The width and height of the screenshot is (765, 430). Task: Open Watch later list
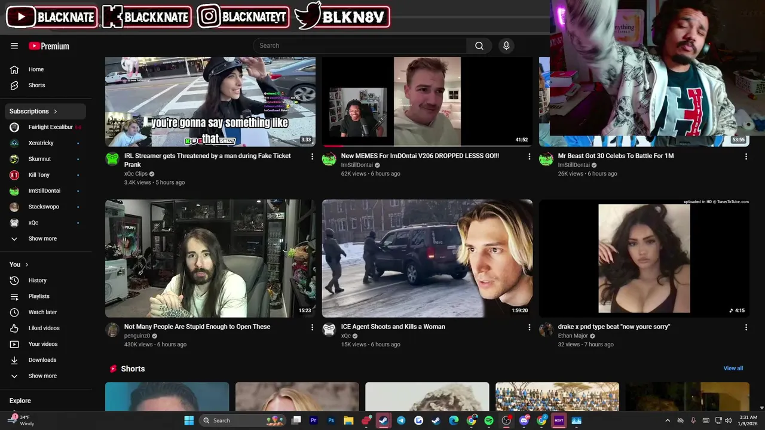coord(46,312)
